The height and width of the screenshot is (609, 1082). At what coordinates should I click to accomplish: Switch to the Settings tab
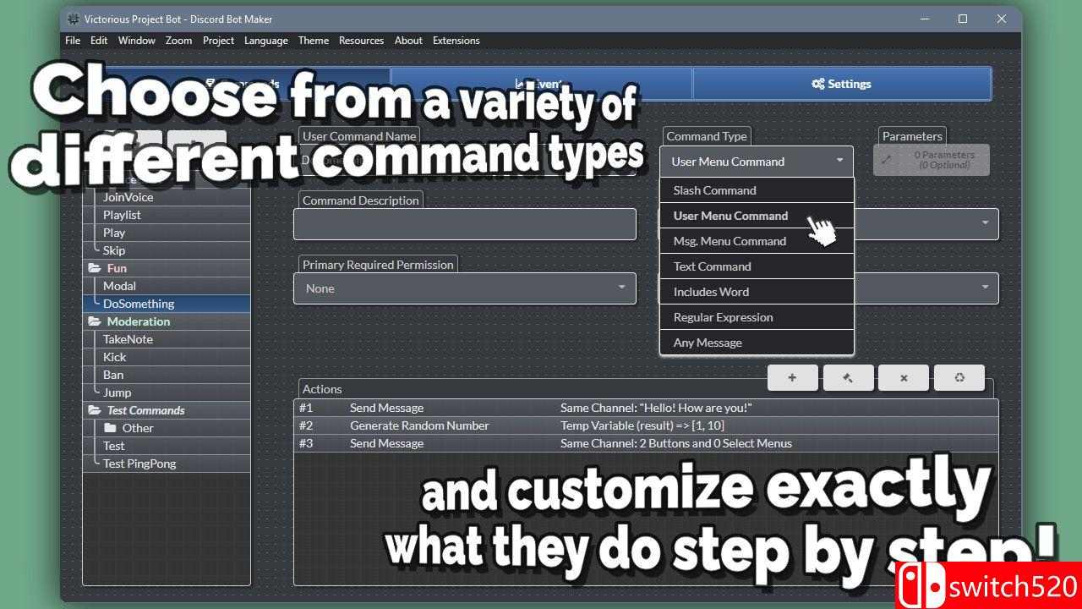(841, 84)
